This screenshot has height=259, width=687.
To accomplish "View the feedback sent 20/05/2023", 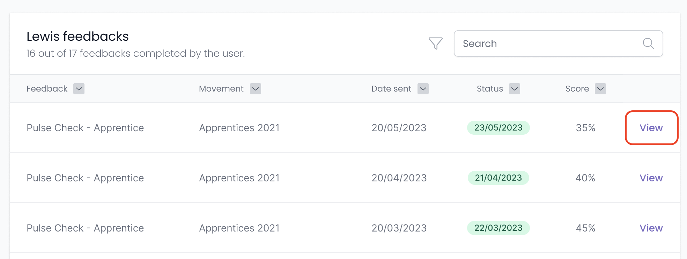I will [x=651, y=128].
